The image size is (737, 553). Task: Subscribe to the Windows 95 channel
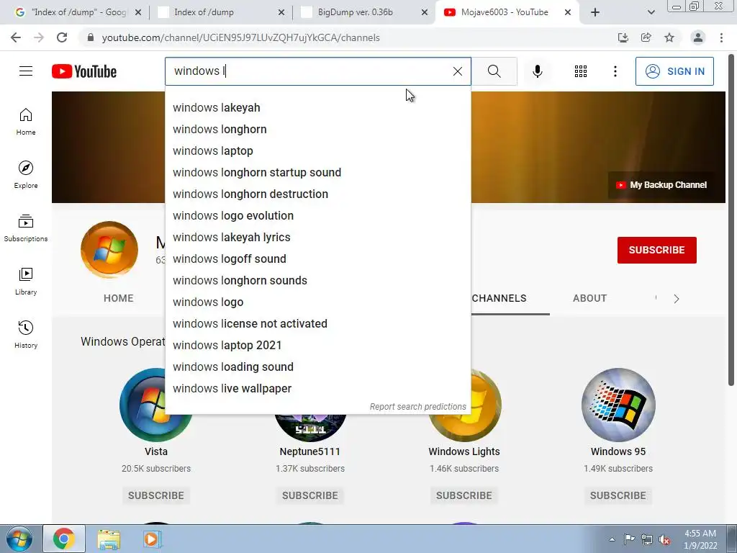[x=618, y=495]
